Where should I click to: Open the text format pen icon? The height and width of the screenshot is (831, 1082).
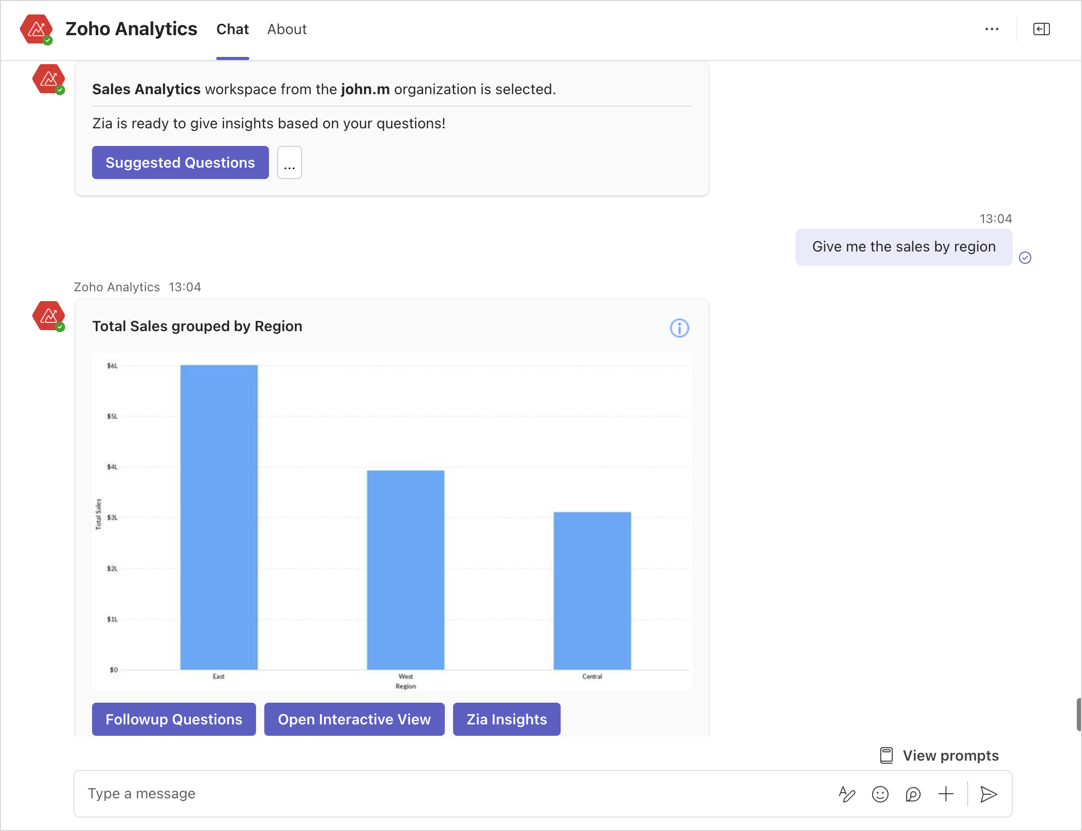847,794
